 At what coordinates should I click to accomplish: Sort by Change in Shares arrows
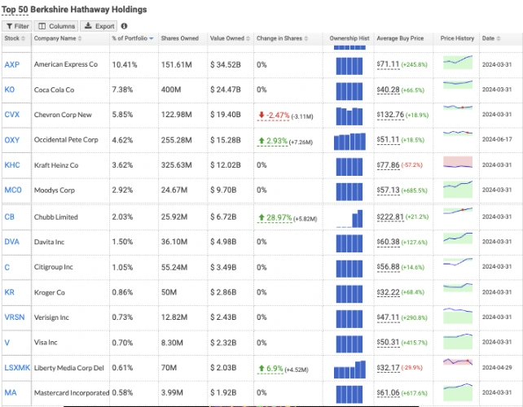tap(305, 38)
